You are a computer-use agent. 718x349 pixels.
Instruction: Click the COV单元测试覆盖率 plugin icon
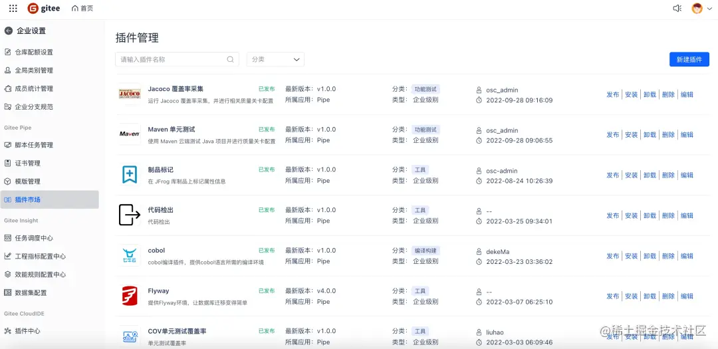pos(130,336)
